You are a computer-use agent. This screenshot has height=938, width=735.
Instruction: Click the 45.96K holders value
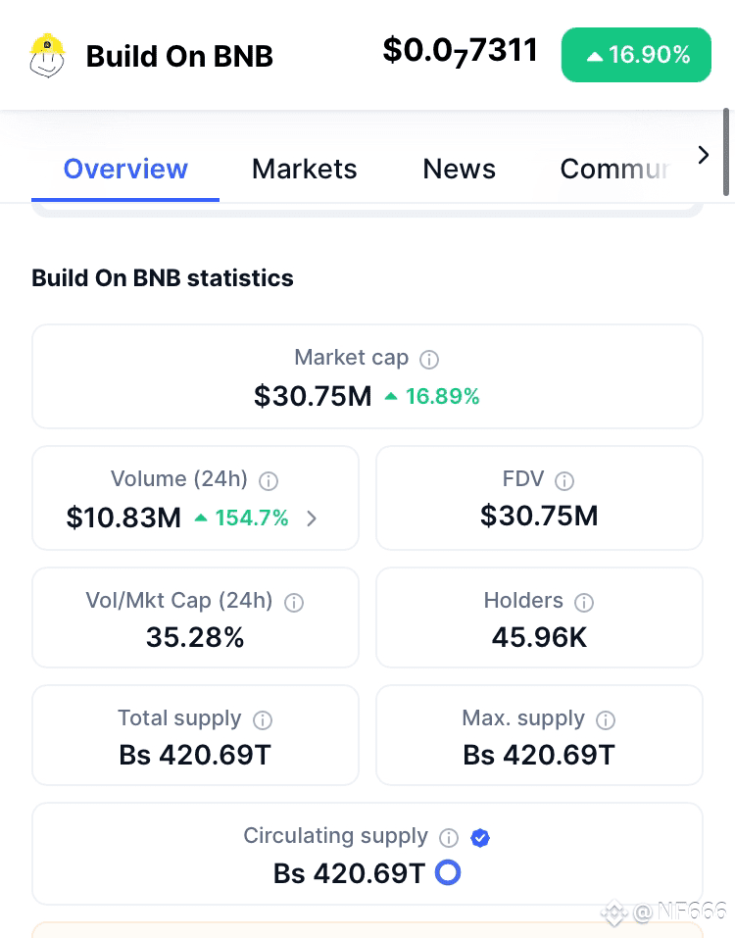(x=539, y=637)
